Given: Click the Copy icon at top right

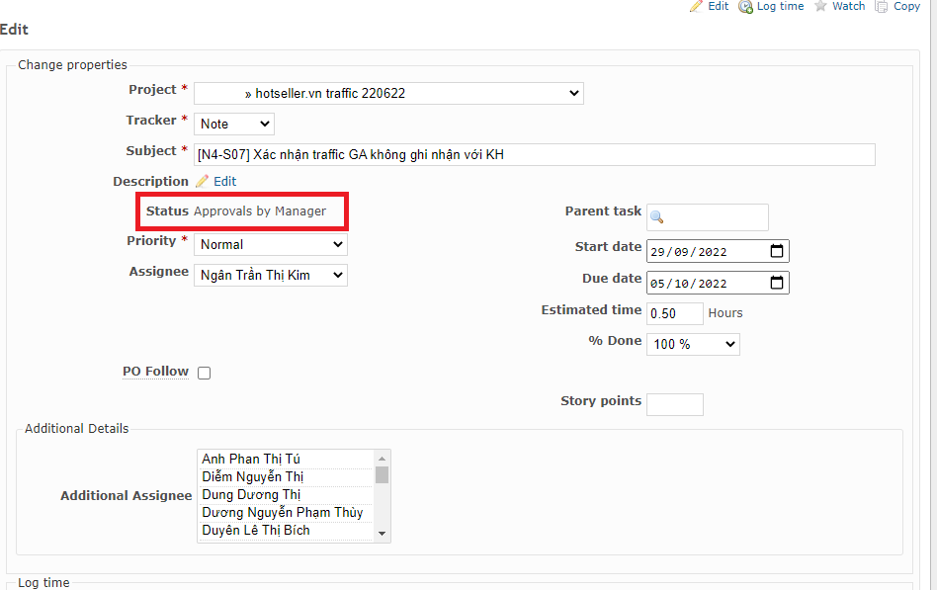Looking at the screenshot, I should coord(882,6).
